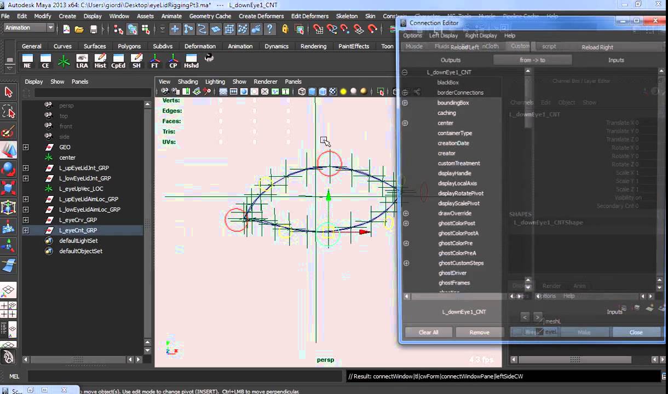
Task: Click the from -> to direction button
Action: (533, 60)
